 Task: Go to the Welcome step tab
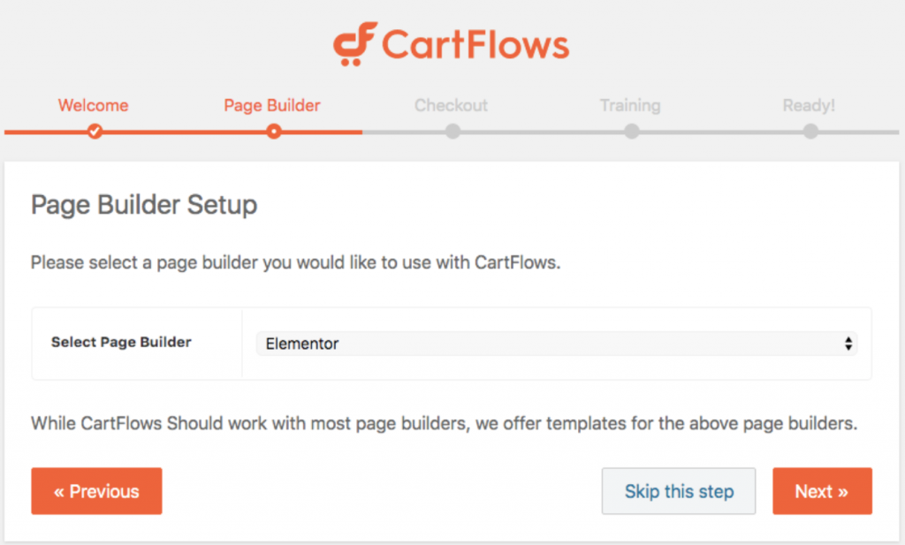(93, 105)
